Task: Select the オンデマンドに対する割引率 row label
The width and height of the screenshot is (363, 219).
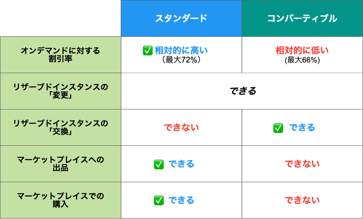Action: click(60, 55)
